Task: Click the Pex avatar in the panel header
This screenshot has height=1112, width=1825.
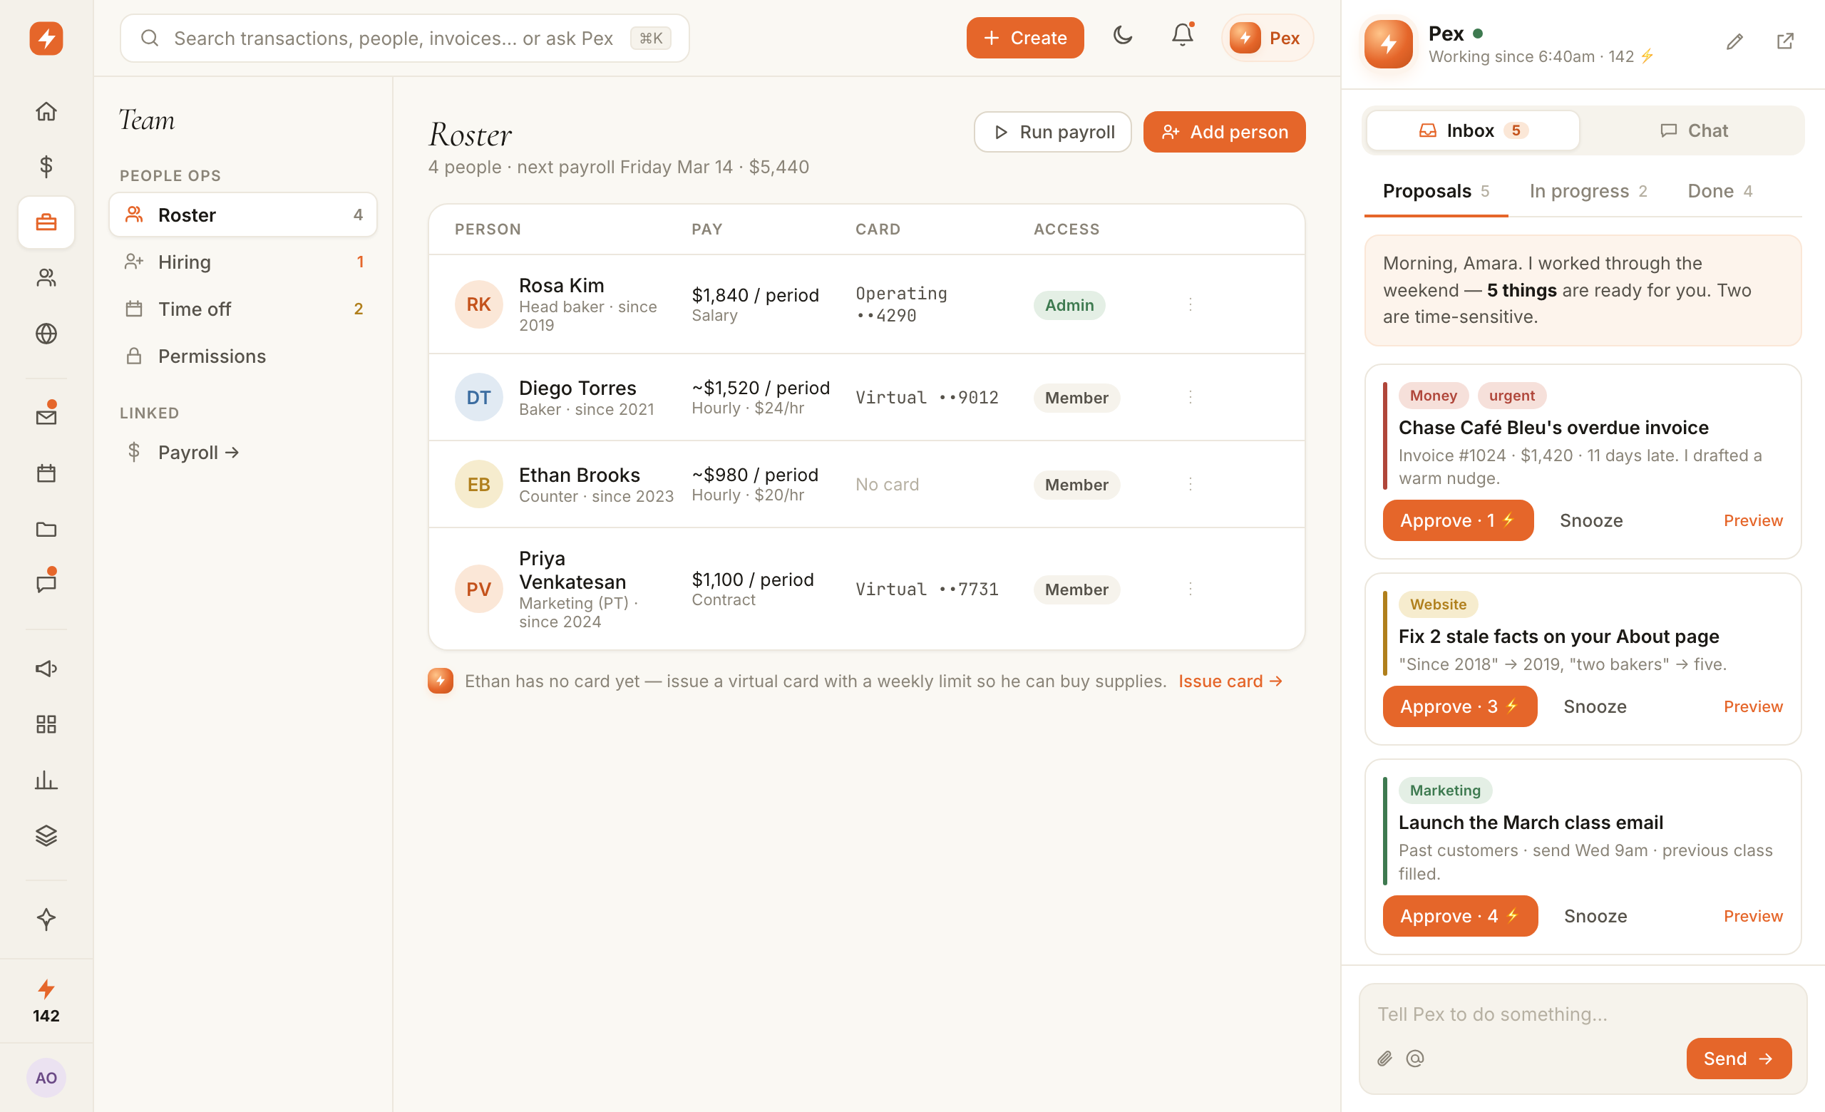Action: click(1388, 43)
